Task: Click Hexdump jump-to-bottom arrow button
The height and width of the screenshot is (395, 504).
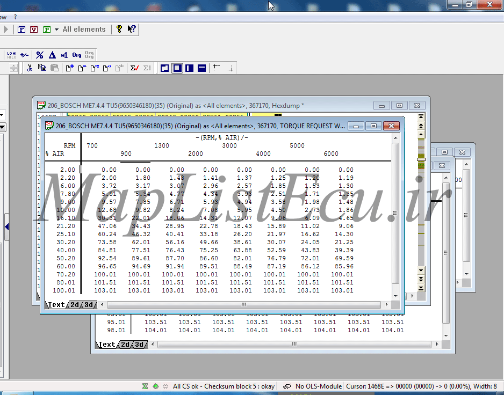Action: [421, 288]
